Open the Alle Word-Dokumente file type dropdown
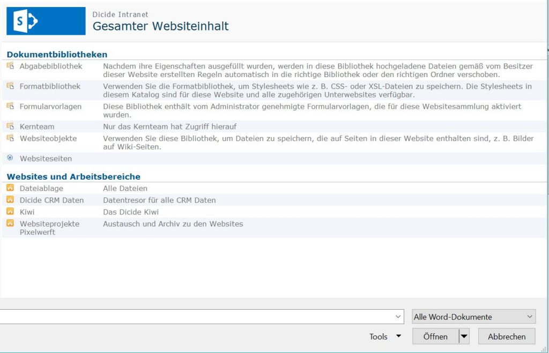This screenshot has height=353, width=549. point(474,317)
